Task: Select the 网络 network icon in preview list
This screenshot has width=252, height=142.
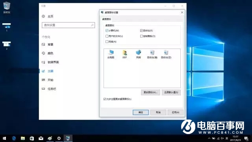Action: pos(138,54)
